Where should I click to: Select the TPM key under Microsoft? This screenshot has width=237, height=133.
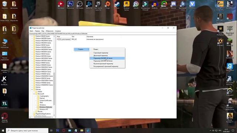(x=41, y=103)
